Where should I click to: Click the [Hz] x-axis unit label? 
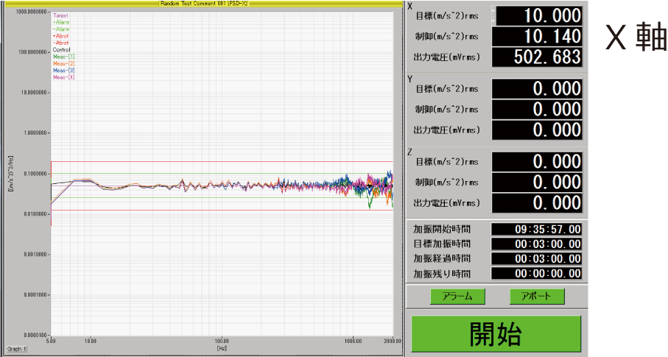pyautogui.click(x=222, y=348)
